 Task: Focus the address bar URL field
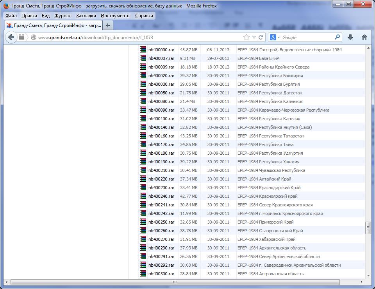(139, 38)
